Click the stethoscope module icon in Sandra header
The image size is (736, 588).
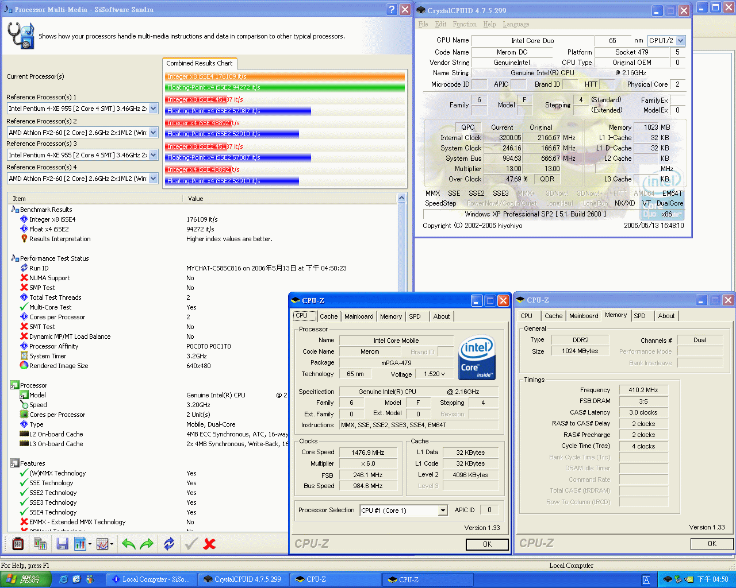(21, 36)
